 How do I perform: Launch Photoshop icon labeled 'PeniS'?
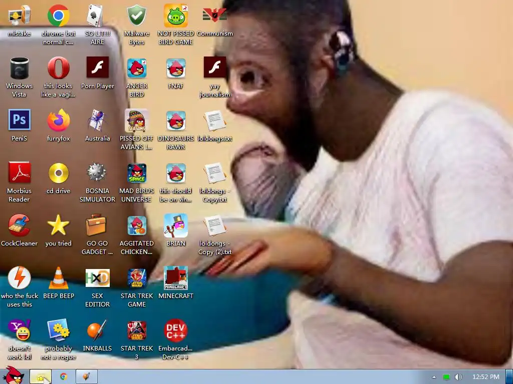point(20,120)
